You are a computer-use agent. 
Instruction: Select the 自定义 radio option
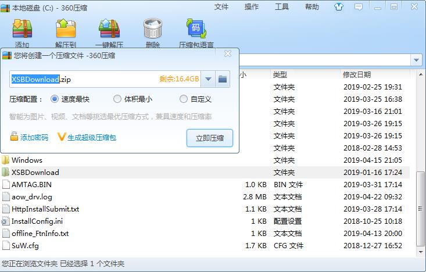[x=184, y=99]
